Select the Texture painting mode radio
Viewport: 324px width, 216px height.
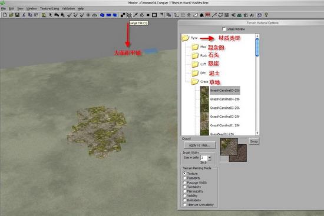tap(184, 174)
